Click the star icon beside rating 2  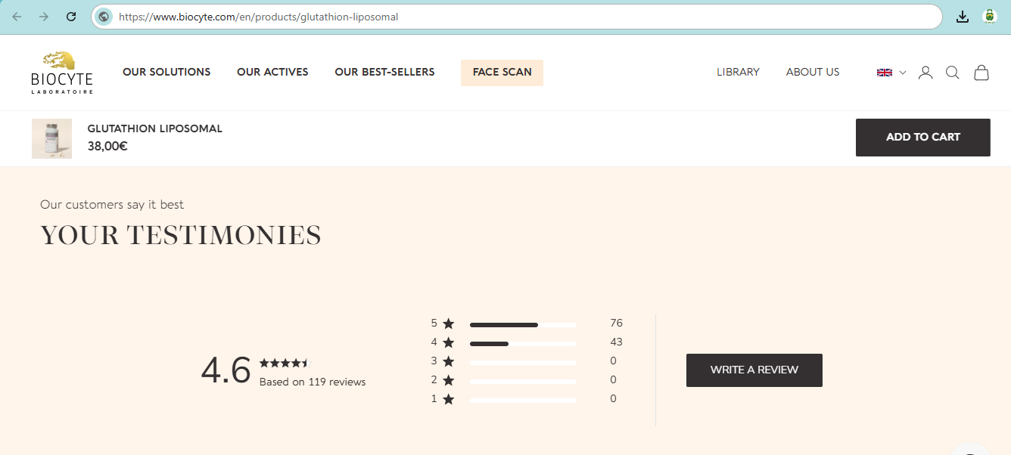point(449,380)
